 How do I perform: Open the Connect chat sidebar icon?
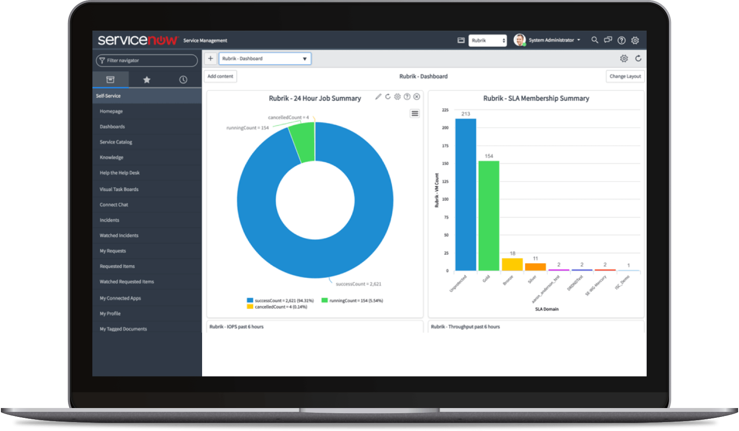(x=608, y=40)
